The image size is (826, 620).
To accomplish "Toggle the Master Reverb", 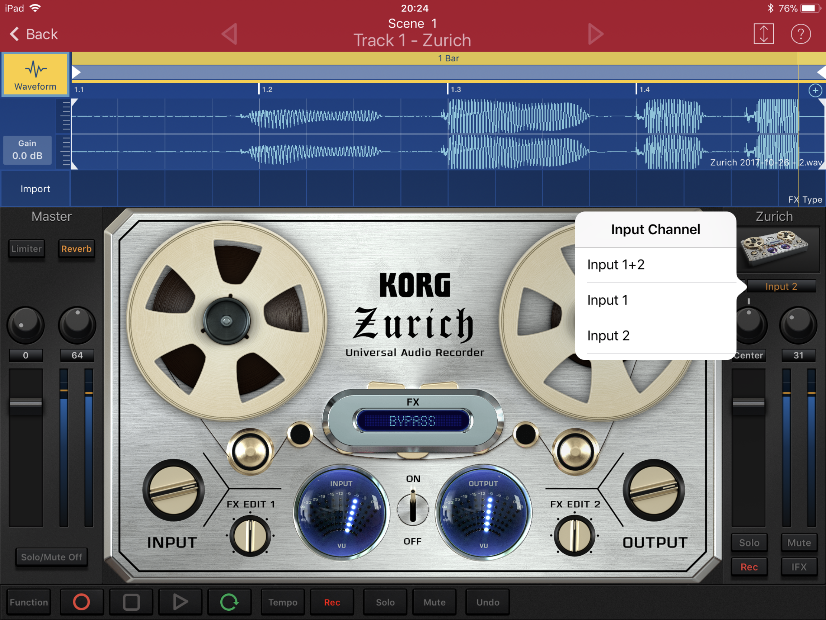I will 76,249.
